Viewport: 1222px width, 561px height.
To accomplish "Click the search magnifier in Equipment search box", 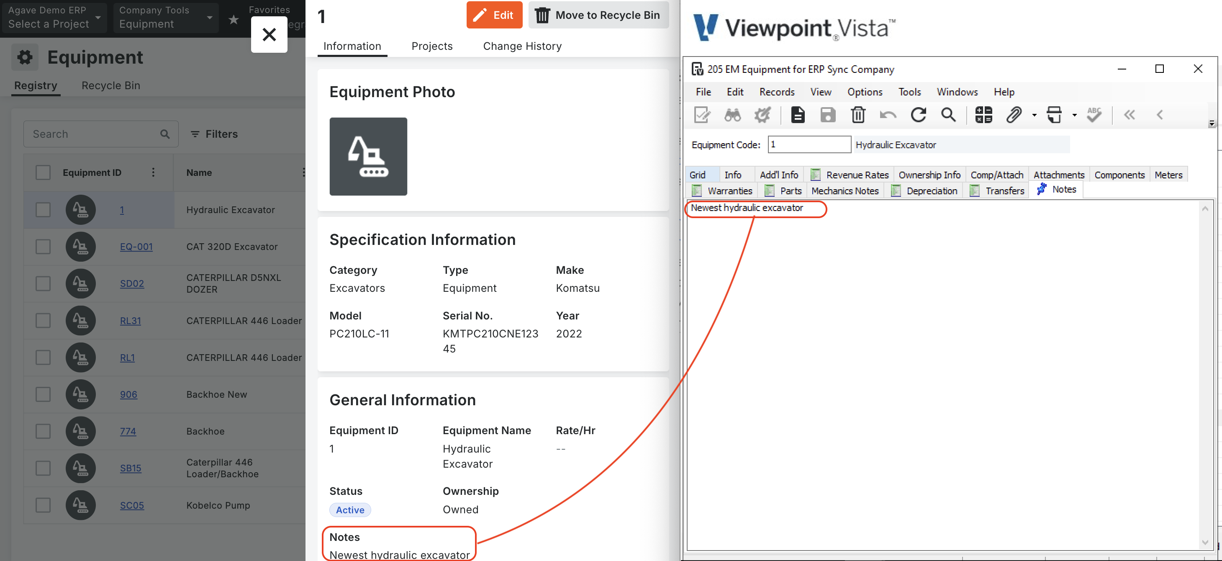I will pyautogui.click(x=164, y=134).
